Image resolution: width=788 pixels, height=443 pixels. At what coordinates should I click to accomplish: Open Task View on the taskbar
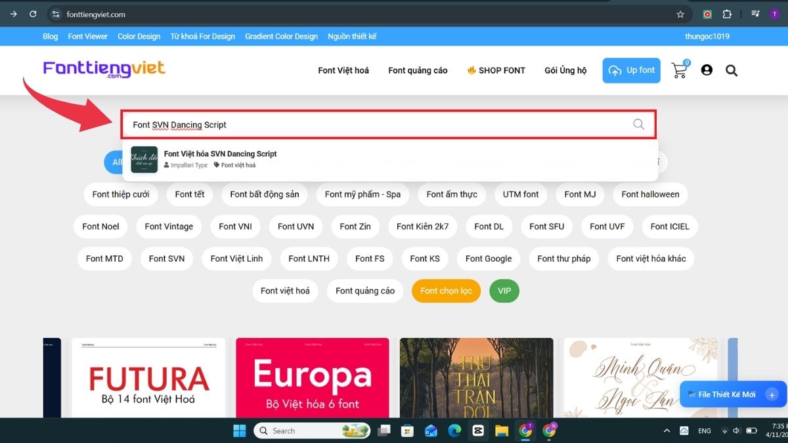[x=384, y=431]
